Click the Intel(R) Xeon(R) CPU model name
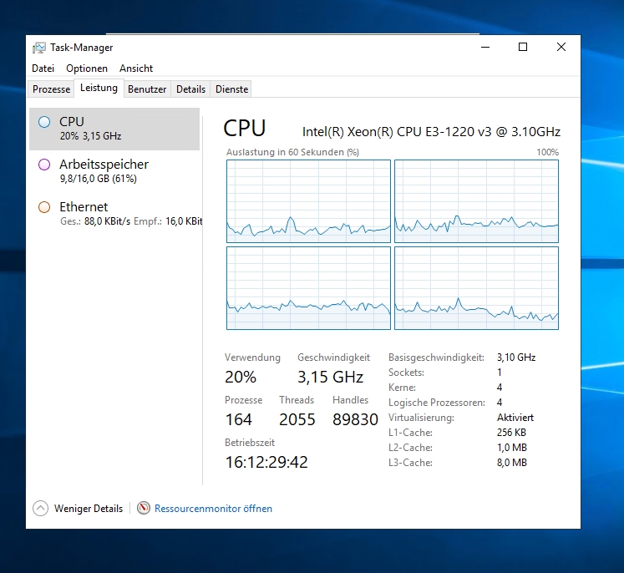The width and height of the screenshot is (624, 573). (x=431, y=132)
